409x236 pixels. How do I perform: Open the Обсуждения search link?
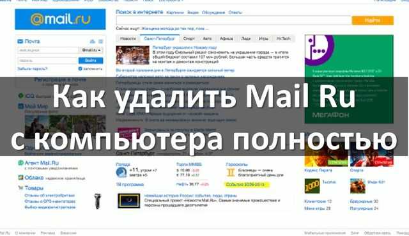click(213, 13)
